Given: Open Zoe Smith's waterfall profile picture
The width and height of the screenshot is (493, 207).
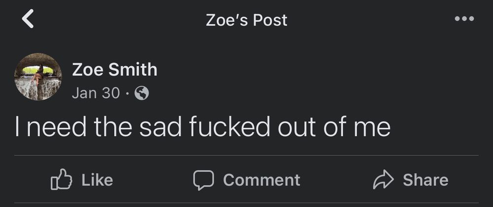Looking at the screenshot, I should [38, 77].
